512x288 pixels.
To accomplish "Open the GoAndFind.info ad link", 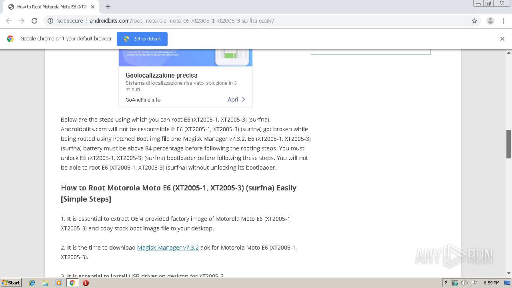I will [143, 100].
